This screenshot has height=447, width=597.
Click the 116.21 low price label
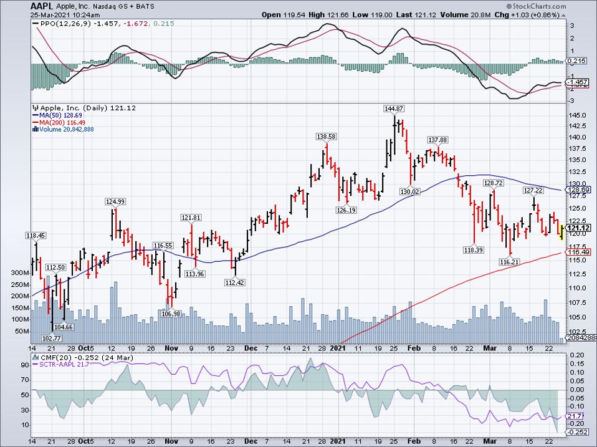pos(509,262)
